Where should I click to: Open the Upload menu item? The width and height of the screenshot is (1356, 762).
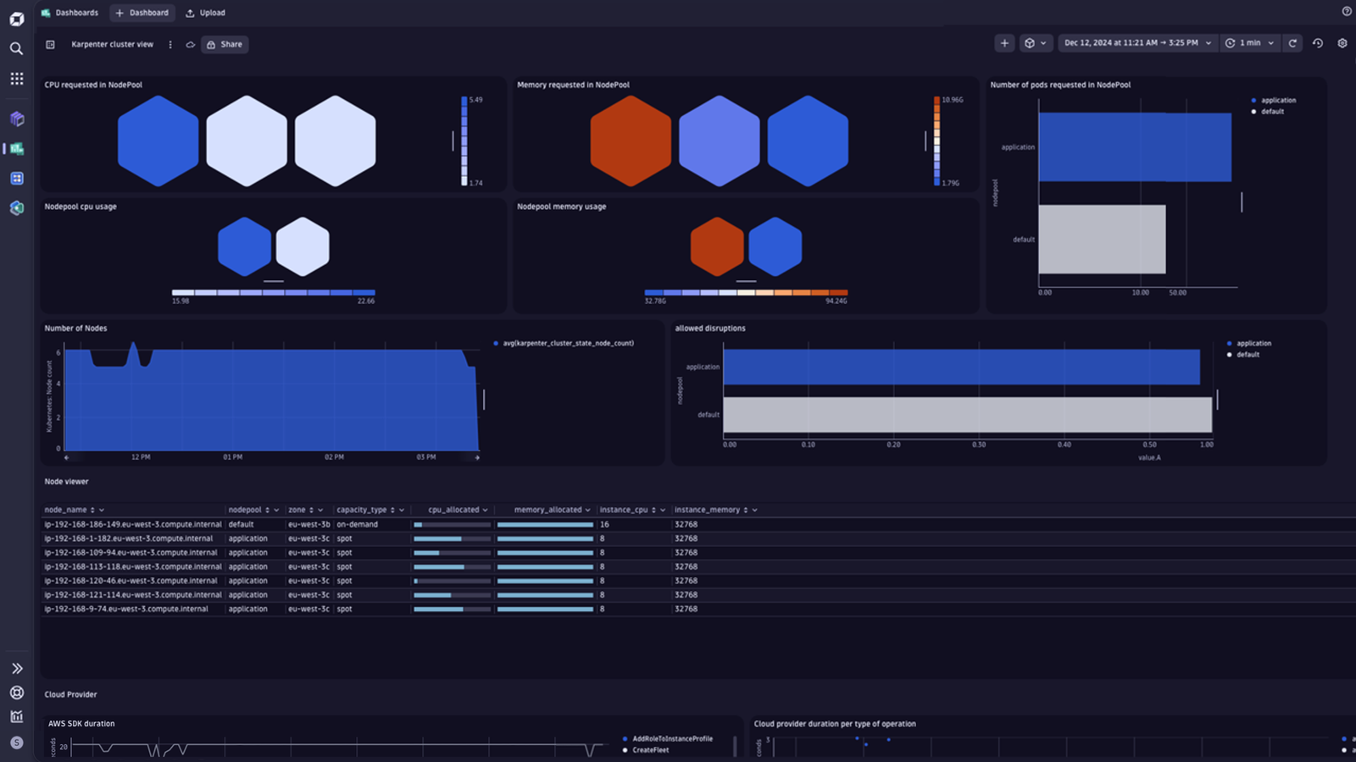point(205,13)
